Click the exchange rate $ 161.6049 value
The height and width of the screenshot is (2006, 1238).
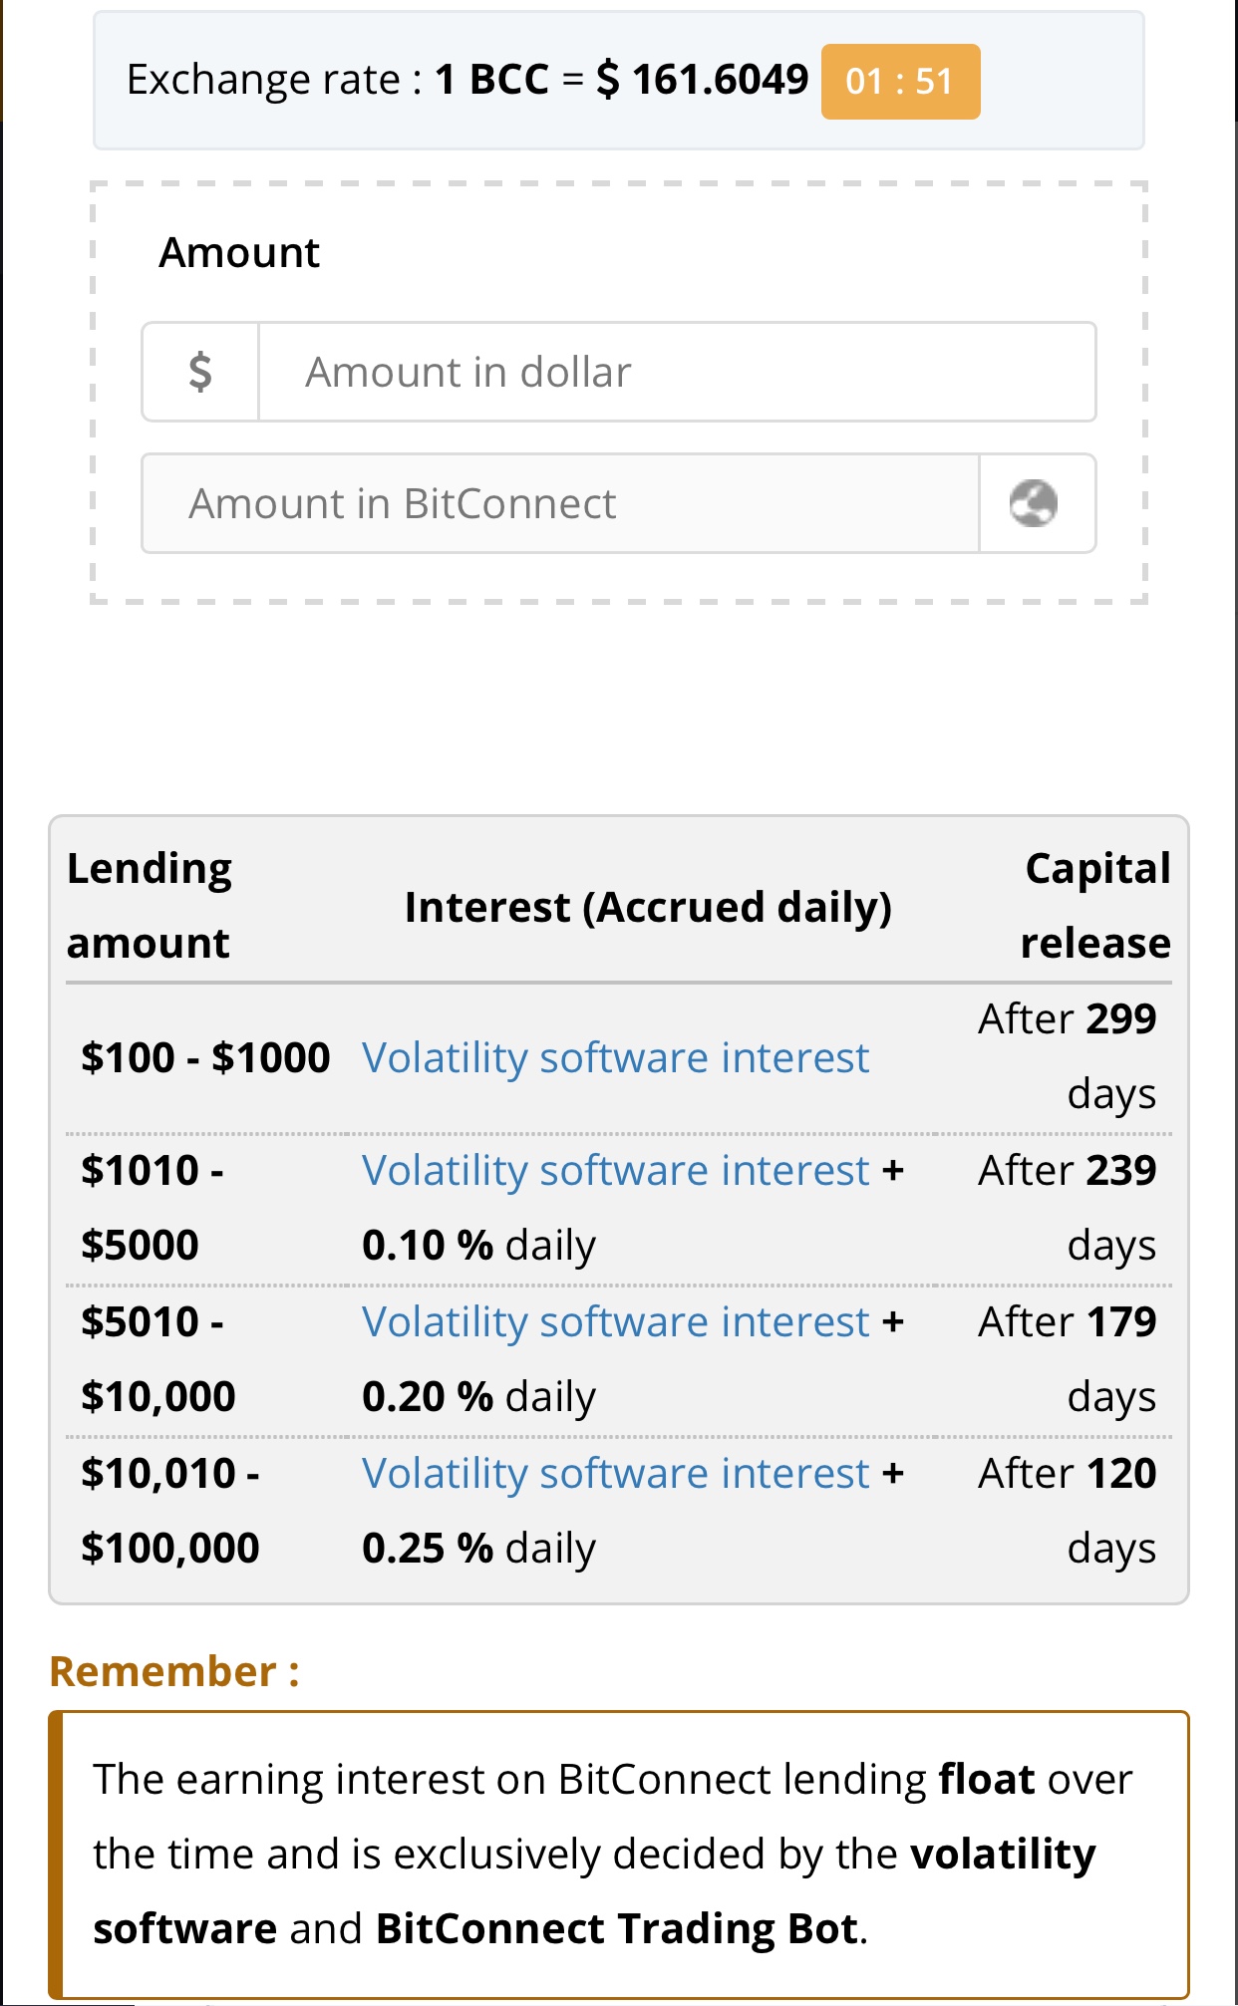(703, 80)
